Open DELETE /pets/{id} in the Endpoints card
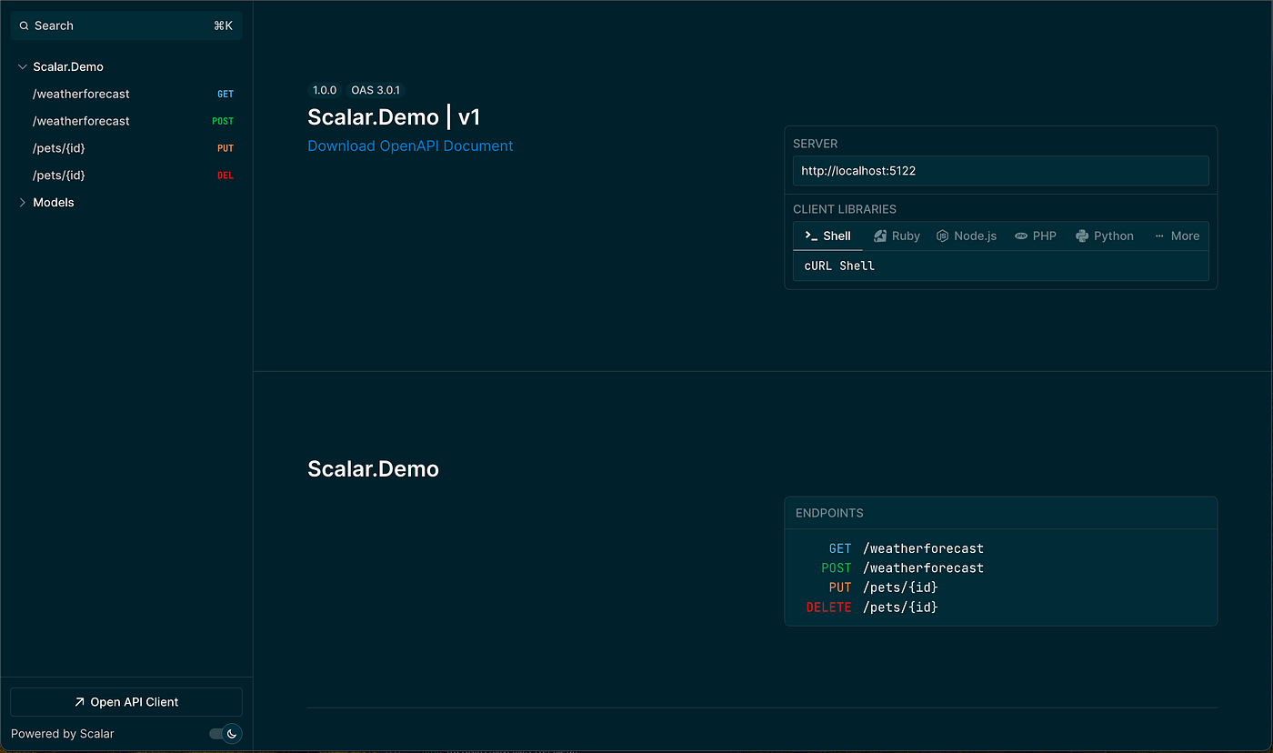Viewport: 1273px width, 753px height. click(x=872, y=607)
